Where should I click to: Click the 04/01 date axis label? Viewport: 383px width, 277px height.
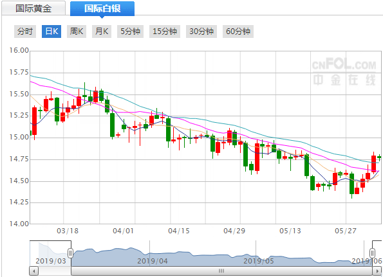[x=124, y=231]
